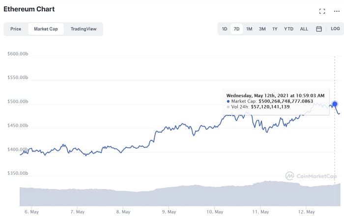Switch chart to YTD range

pyautogui.click(x=288, y=29)
